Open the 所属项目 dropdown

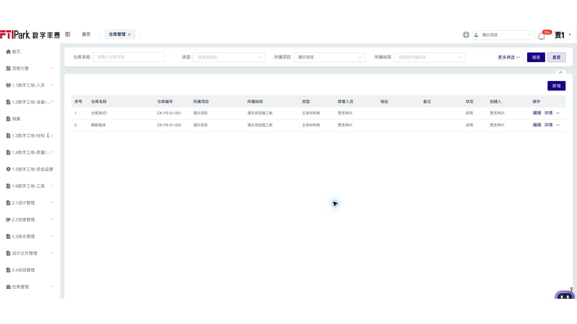329,57
